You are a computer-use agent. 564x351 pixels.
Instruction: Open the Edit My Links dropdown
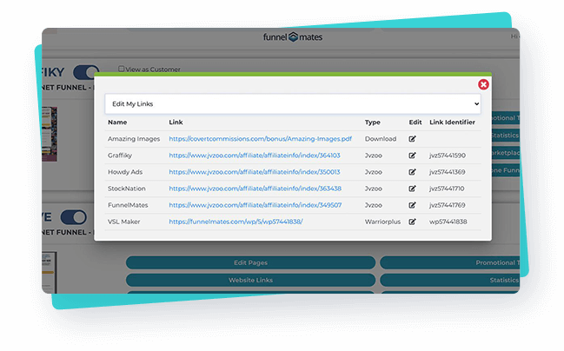coord(293,104)
